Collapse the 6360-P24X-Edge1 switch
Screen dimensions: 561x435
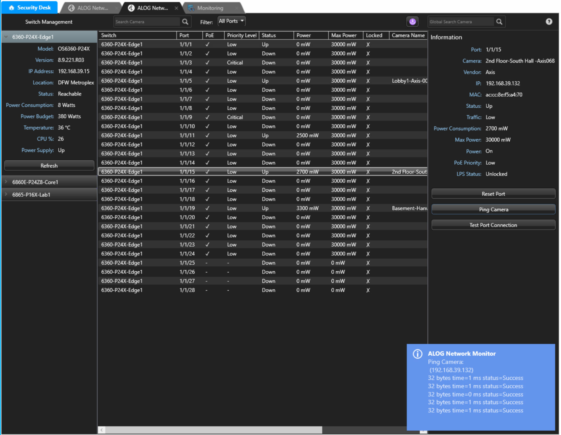coord(6,37)
